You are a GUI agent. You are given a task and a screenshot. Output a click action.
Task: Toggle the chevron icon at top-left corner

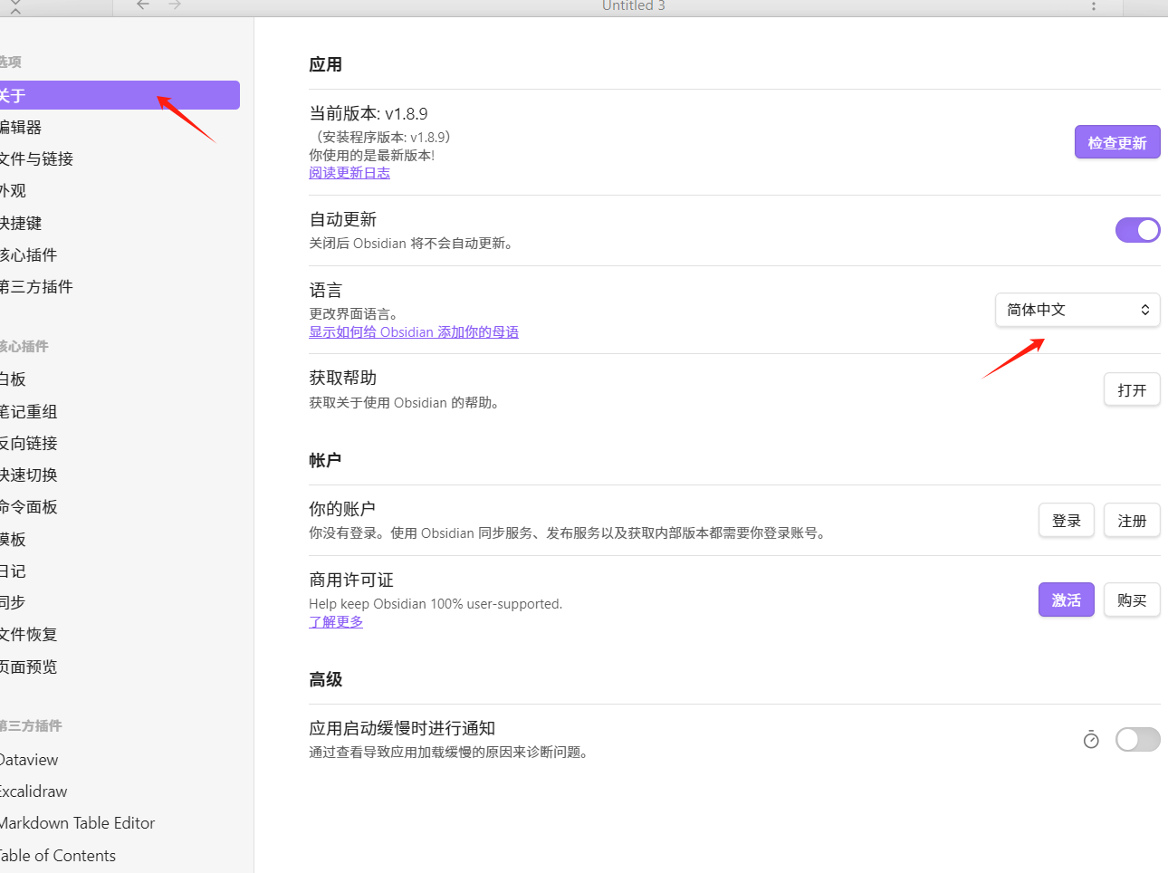[x=15, y=6]
